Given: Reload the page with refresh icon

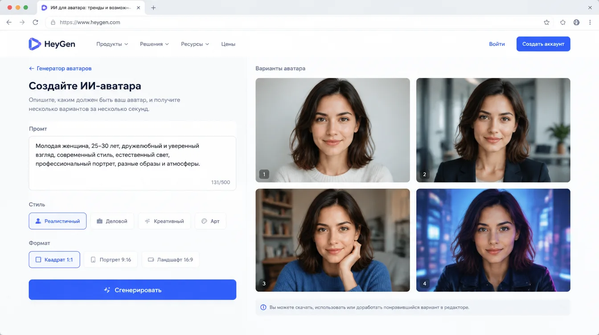Looking at the screenshot, I should tap(35, 22).
